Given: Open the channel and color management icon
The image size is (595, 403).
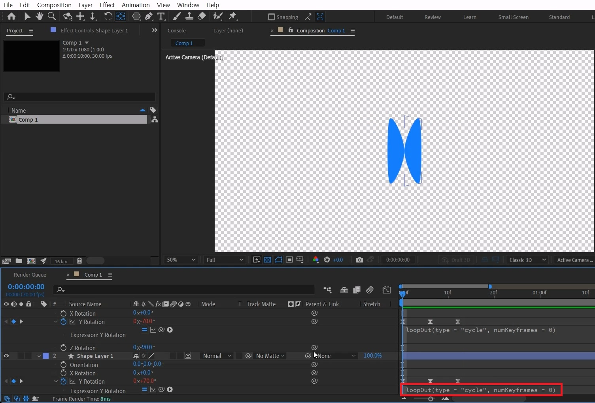Looking at the screenshot, I should (315, 260).
